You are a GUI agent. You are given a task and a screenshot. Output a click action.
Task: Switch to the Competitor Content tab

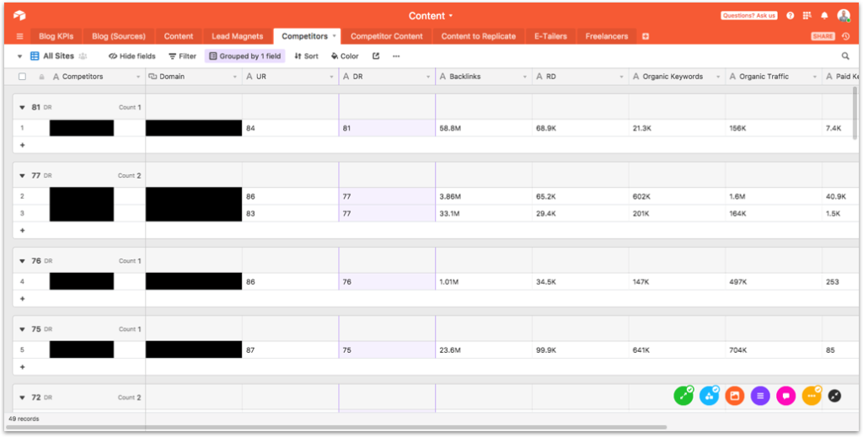click(x=387, y=36)
